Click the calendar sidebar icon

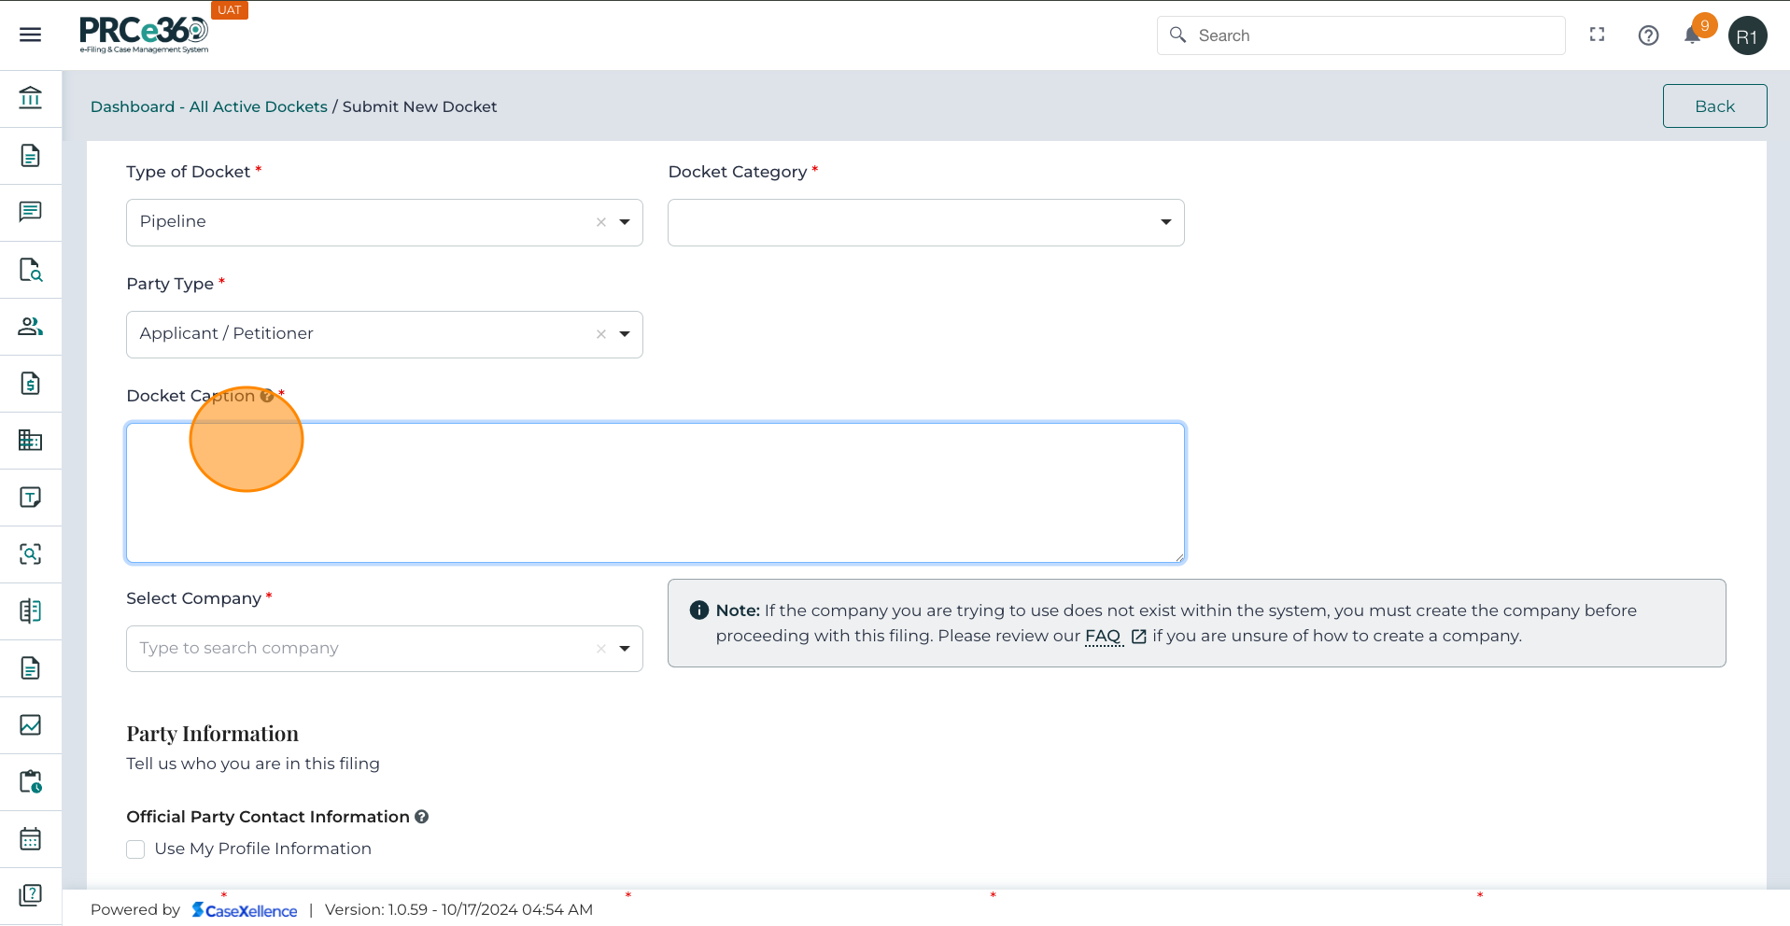pos(30,838)
